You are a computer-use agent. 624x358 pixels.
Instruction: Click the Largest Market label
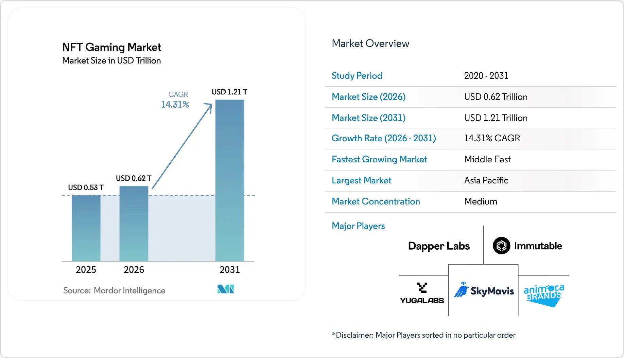click(361, 180)
